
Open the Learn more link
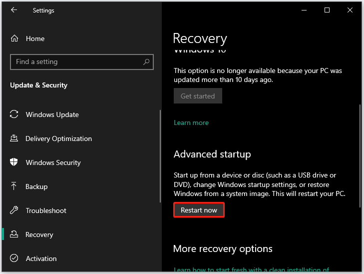[191, 122]
